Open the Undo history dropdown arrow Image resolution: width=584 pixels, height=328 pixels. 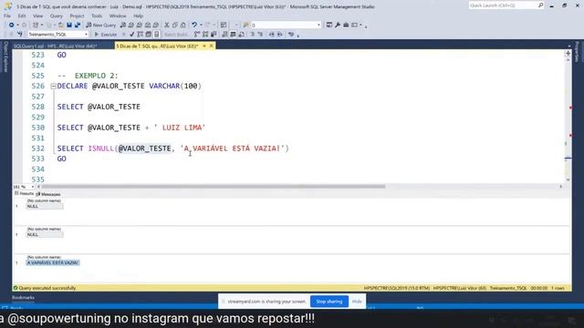pyautogui.click(x=201, y=25)
